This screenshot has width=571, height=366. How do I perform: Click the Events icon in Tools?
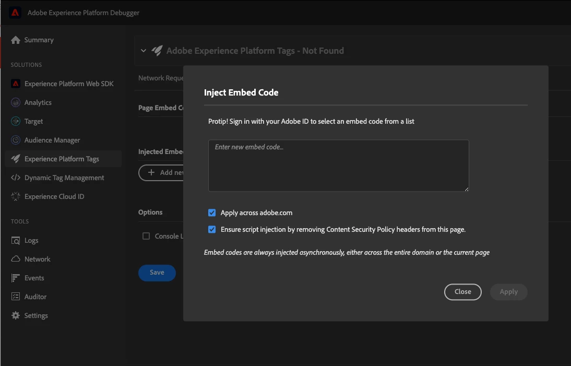[15, 278]
